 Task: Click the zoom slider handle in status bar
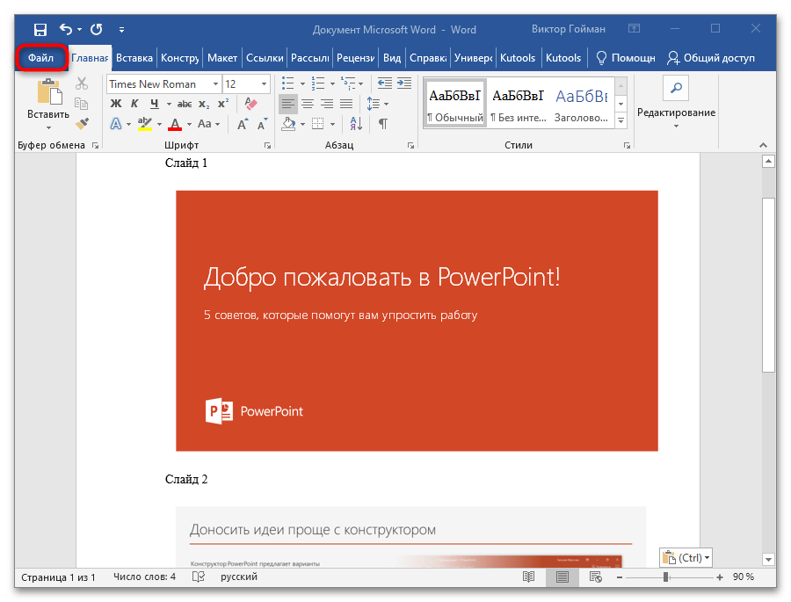666,577
